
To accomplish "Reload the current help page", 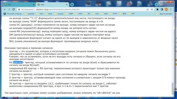I will pos(14,9).
